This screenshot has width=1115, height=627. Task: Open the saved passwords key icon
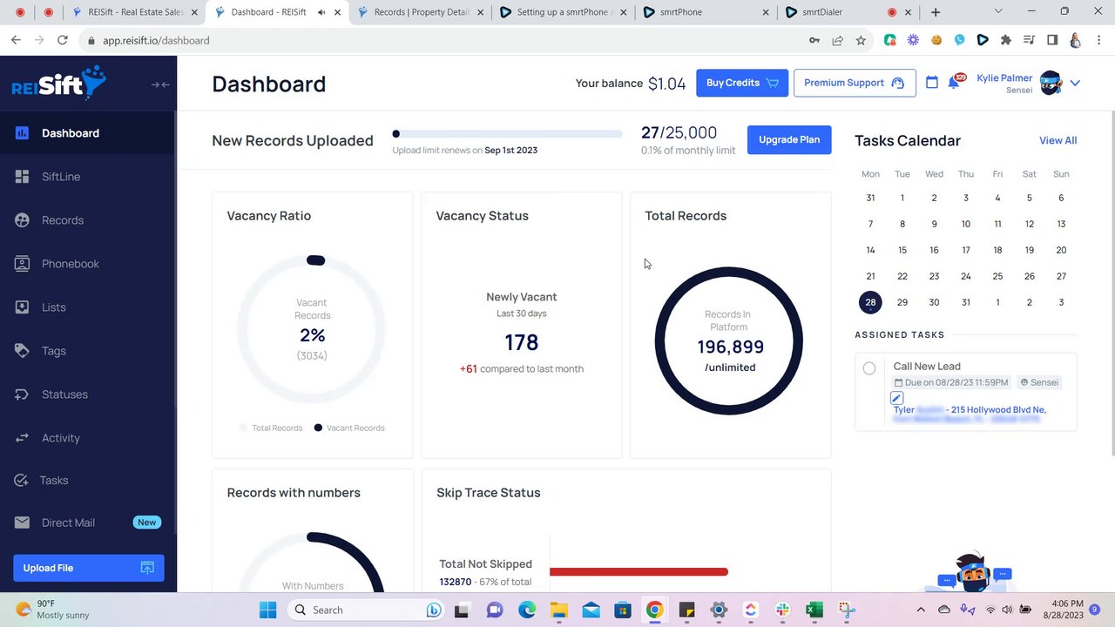coord(814,40)
